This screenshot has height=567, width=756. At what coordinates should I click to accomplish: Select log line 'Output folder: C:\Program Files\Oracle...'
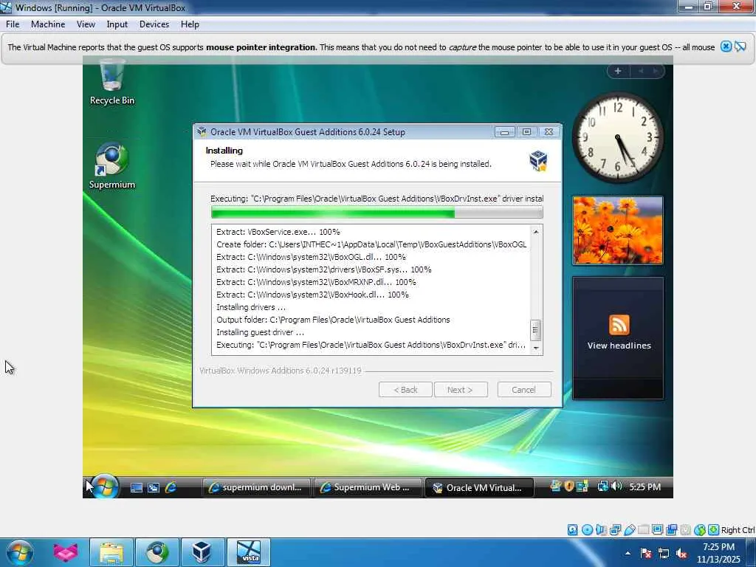click(x=333, y=320)
